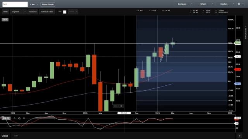Move RSI panel up with arrow icon
The height and width of the screenshot is (139, 248).
coord(15,119)
